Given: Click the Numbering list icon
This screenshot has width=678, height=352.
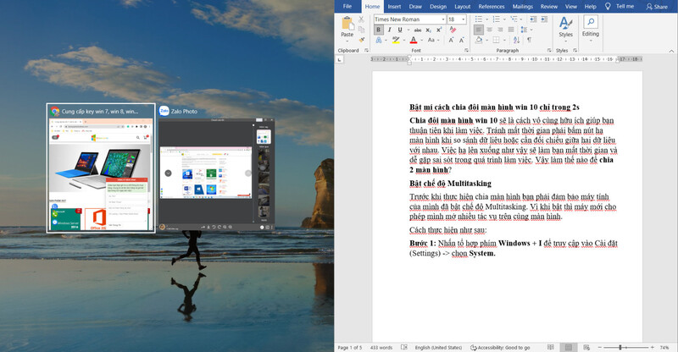Looking at the screenshot, I should [497, 19].
